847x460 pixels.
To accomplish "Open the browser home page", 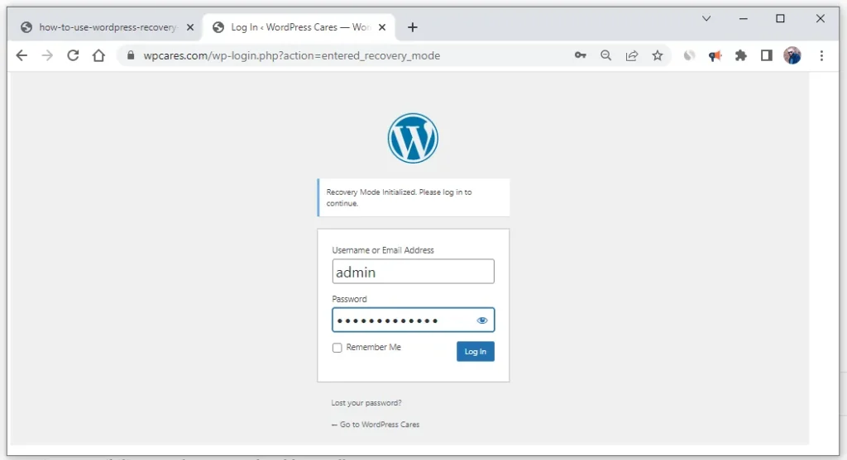I will click(x=98, y=55).
